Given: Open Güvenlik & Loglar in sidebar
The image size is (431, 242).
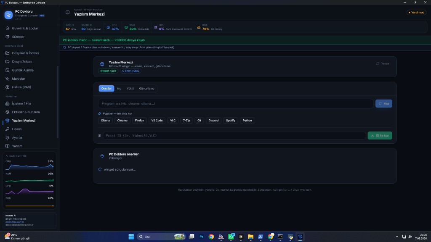Looking at the screenshot, I should (x=25, y=28).
